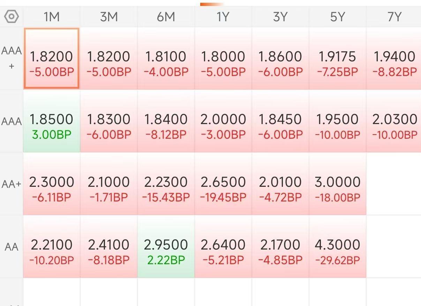Click the 6M column header
Screen dimensions: 421x306
click(x=166, y=17)
